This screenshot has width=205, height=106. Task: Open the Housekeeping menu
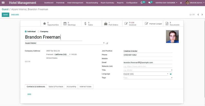click(92, 3)
